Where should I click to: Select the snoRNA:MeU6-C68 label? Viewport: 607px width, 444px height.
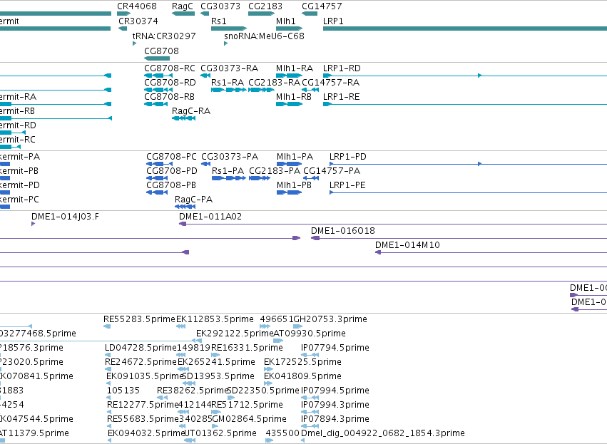click(264, 36)
